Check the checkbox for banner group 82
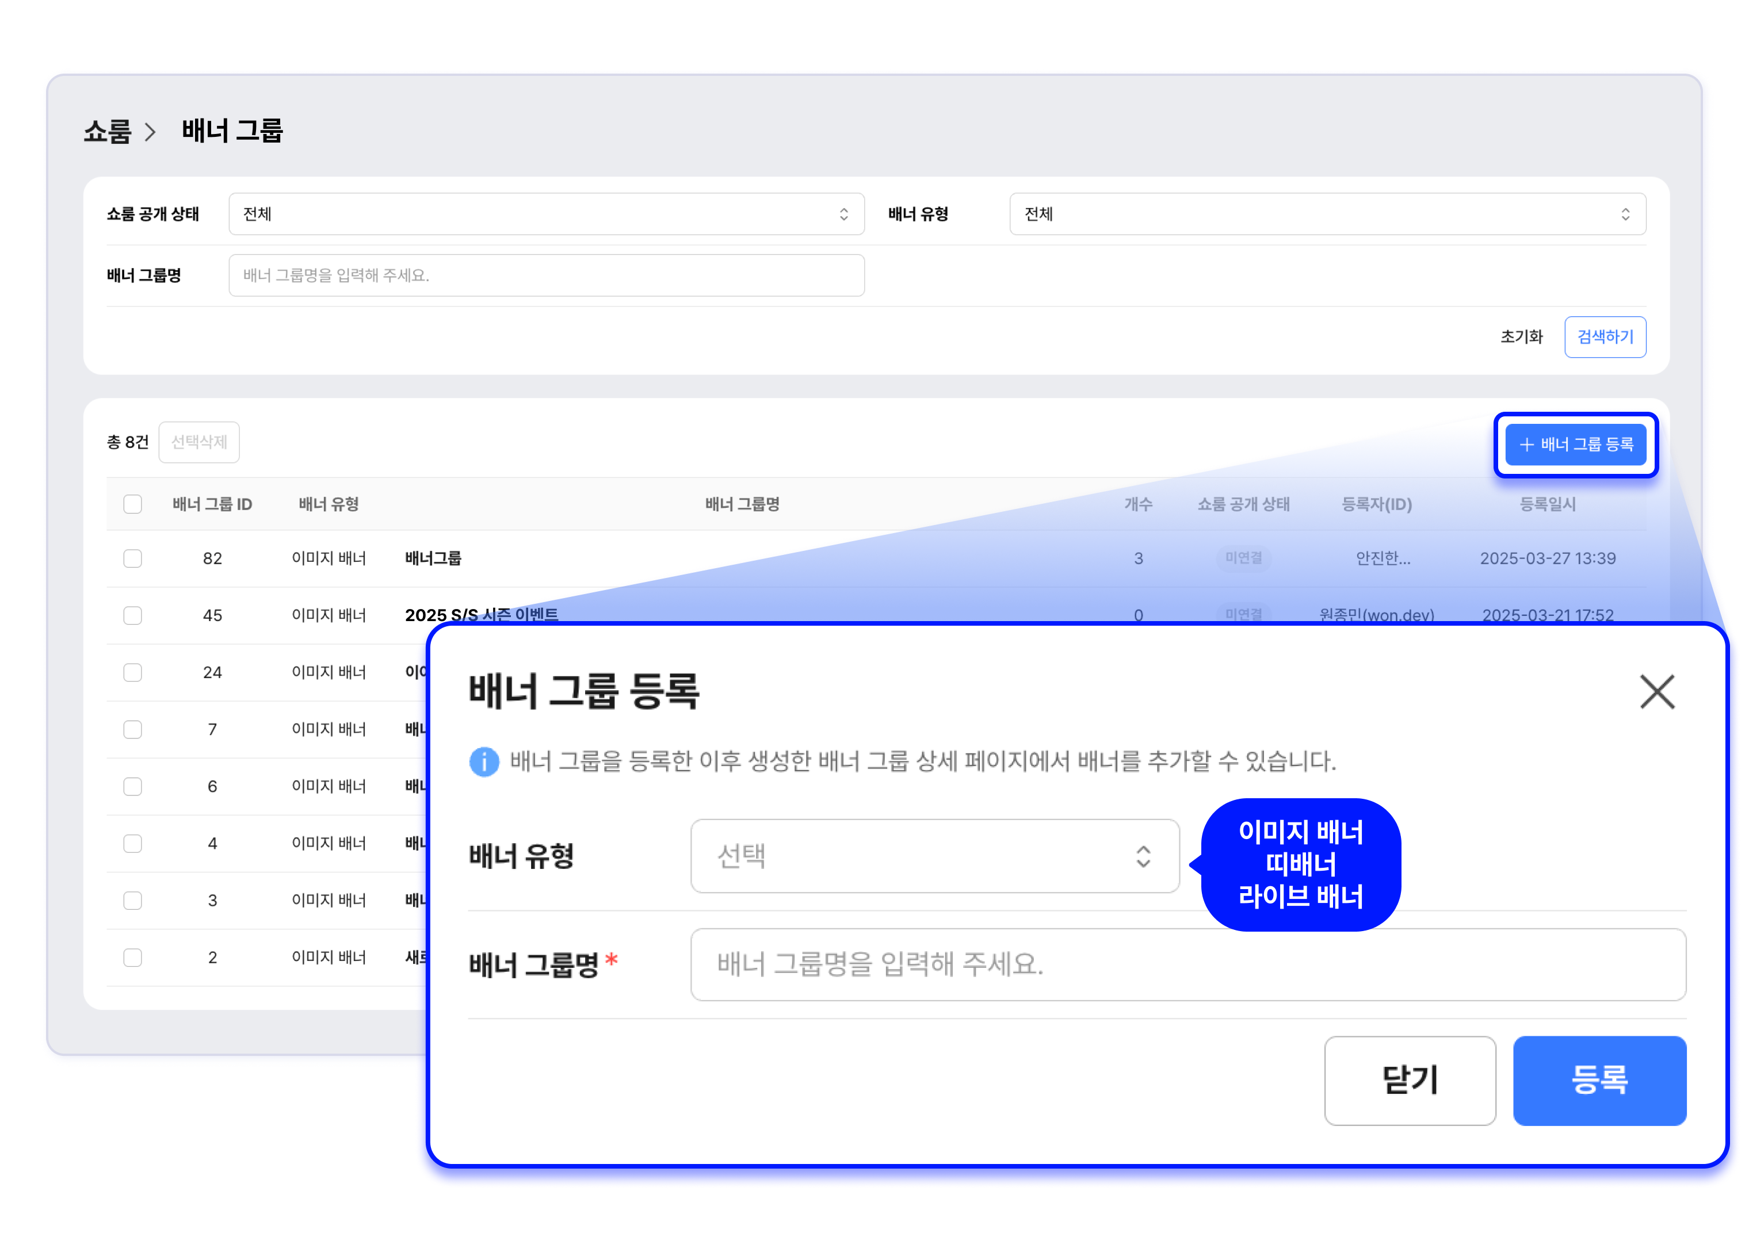This screenshot has width=1749, height=1256. 133,557
